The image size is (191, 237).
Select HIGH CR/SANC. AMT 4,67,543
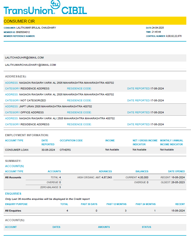94,177
